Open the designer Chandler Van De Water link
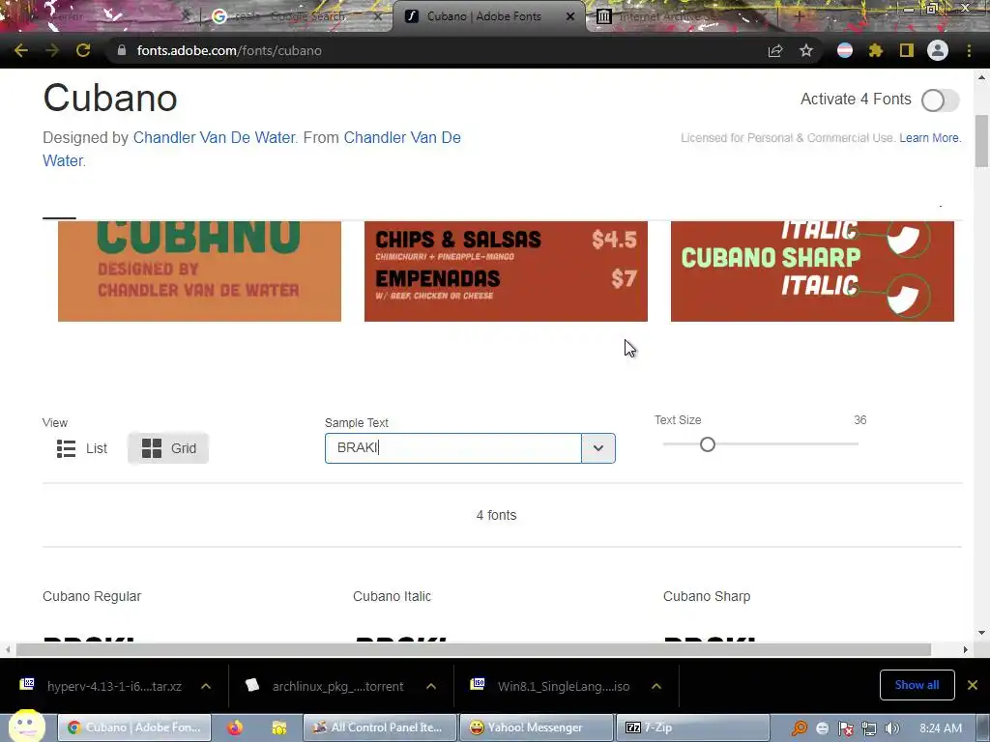 click(214, 137)
